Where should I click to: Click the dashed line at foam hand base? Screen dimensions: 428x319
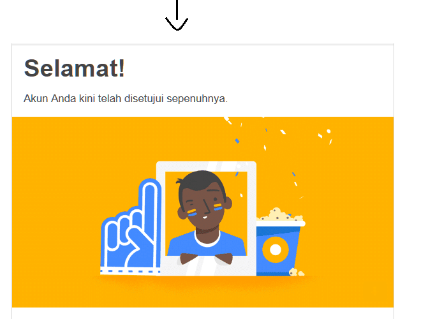[x=130, y=271]
